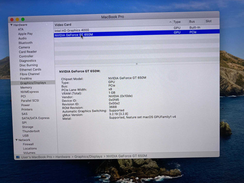Open the Memory entry
Image resolution: width=244 pixels, height=183 pixels.
(26, 88)
